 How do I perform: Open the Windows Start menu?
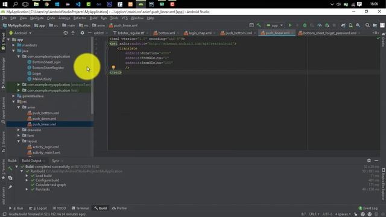point(5,4)
